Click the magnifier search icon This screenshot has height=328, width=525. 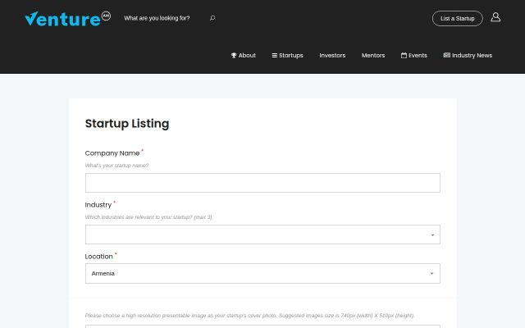212,18
